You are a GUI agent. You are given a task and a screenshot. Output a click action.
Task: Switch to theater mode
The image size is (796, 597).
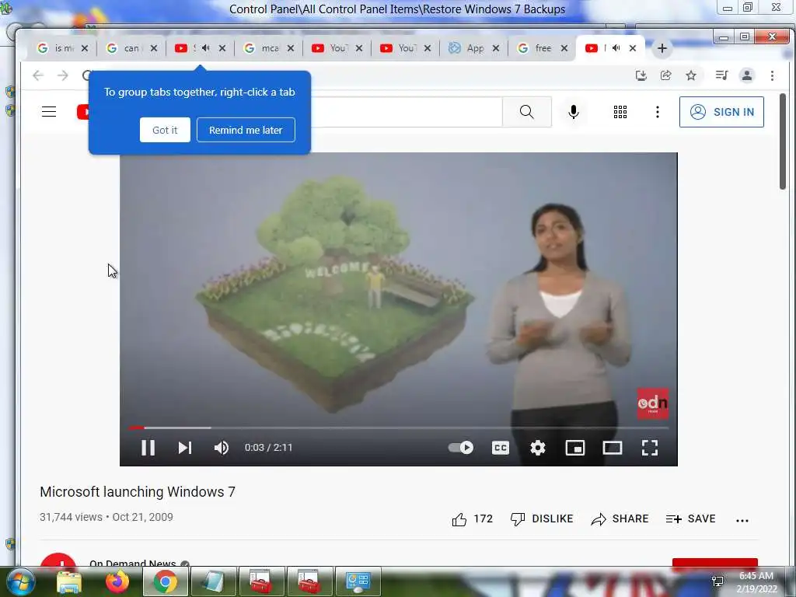click(613, 447)
